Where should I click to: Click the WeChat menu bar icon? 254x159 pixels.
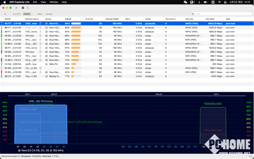(186, 2)
